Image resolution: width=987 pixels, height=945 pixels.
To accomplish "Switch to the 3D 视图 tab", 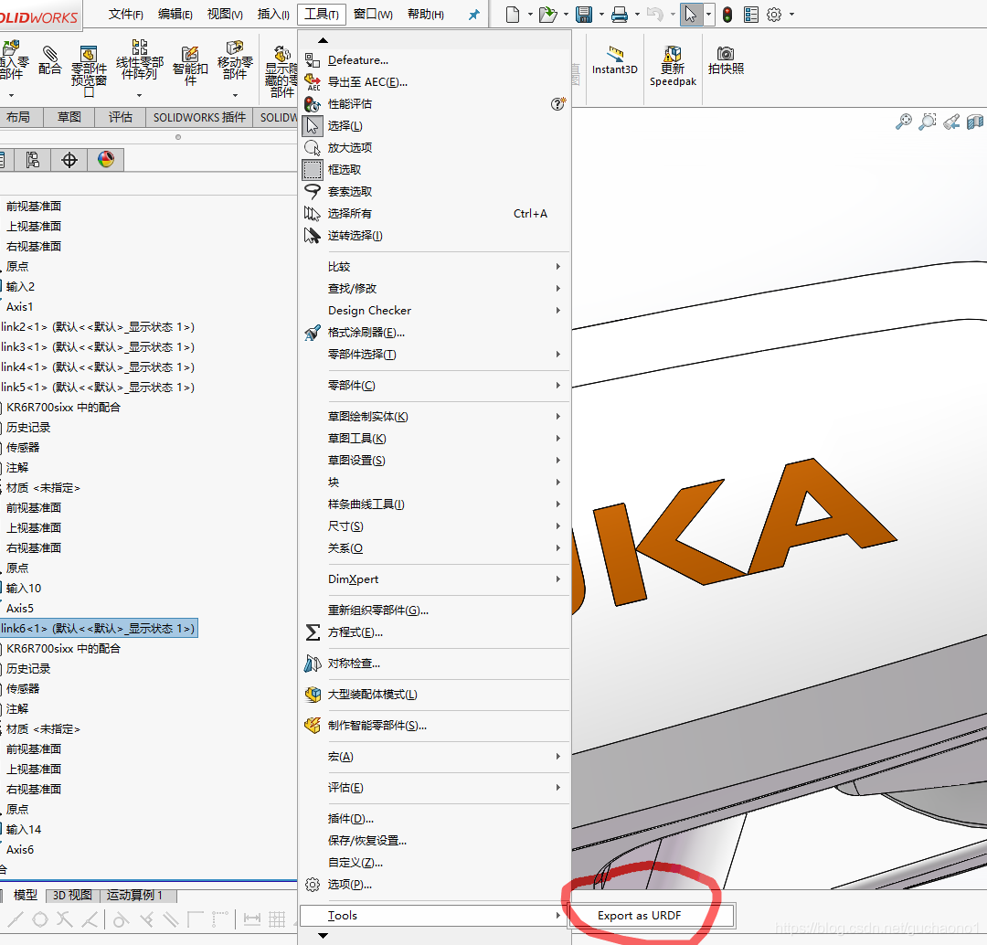I will [72, 896].
